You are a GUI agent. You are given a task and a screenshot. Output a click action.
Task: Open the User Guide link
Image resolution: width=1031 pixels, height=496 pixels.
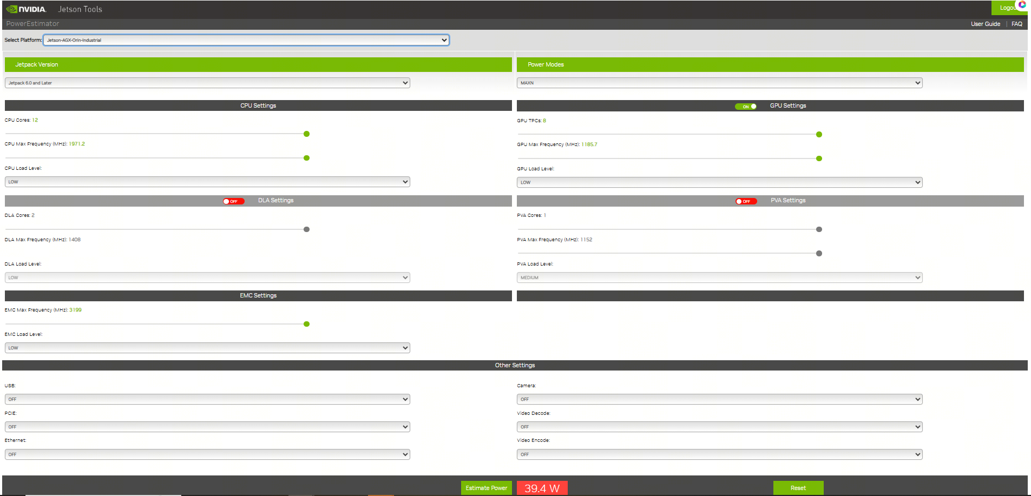pos(985,24)
